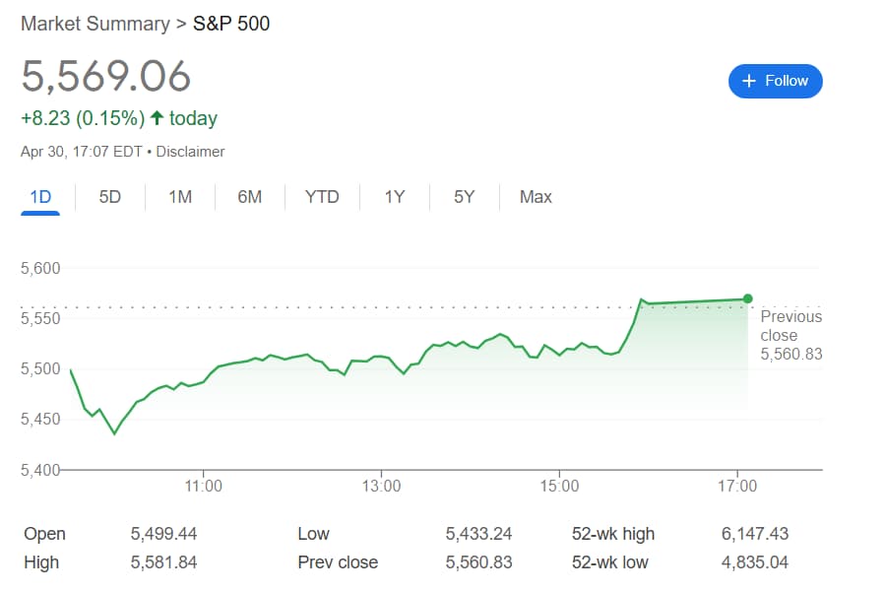The image size is (885, 592).
Task: Open the 1M chart view
Action: pyautogui.click(x=179, y=197)
